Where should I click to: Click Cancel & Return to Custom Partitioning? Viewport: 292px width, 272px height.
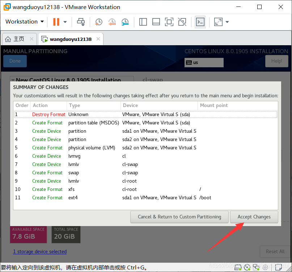179,217
